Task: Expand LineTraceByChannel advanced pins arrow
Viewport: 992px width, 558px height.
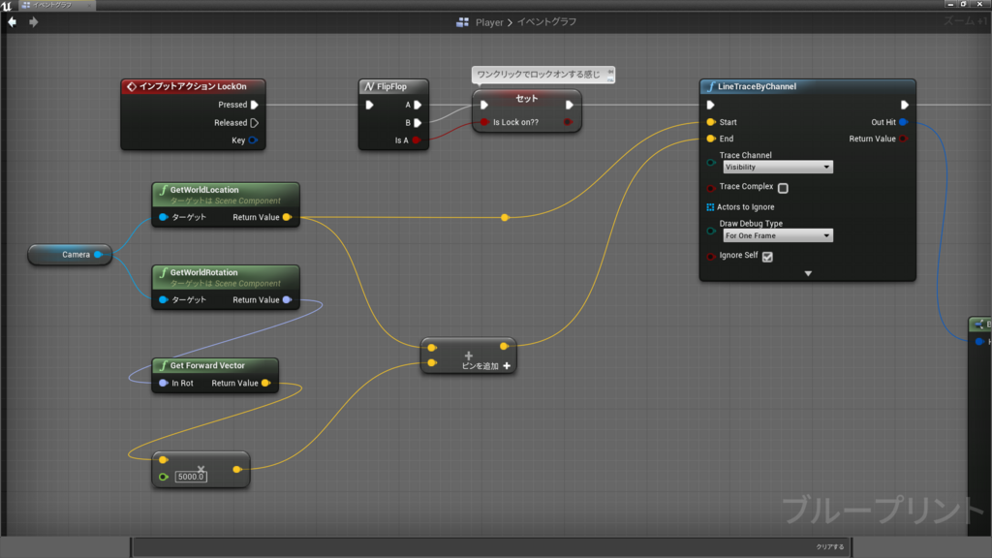Action: [x=808, y=274]
